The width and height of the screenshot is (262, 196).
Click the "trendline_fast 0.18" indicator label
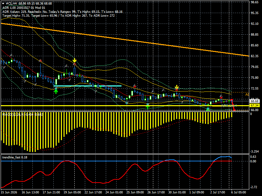coord(15,157)
